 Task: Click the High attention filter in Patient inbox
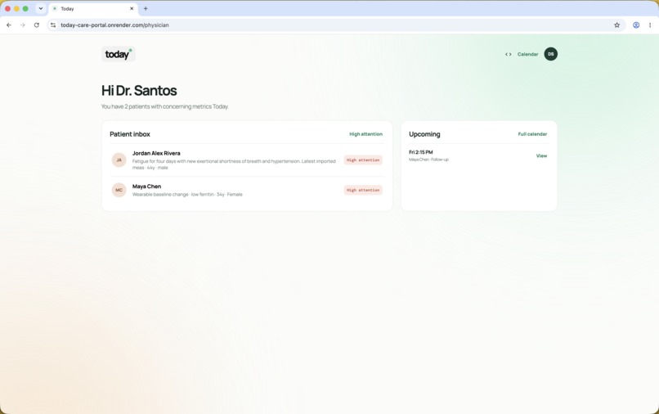365,134
